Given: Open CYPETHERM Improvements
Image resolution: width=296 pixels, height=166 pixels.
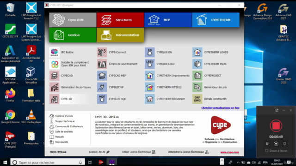Looking at the screenshot, I should (x=167, y=76).
